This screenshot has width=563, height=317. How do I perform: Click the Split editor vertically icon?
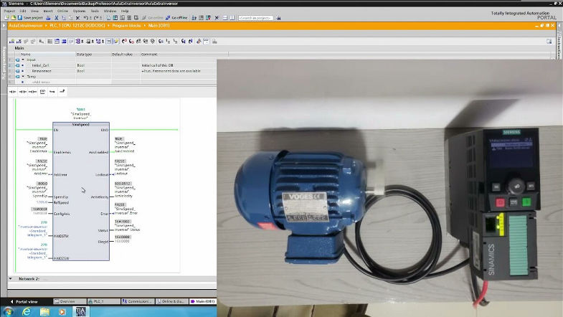click(232, 18)
